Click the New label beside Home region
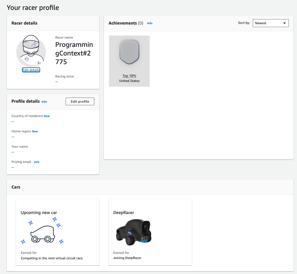The image size is (297, 274). [x=35, y=131]
